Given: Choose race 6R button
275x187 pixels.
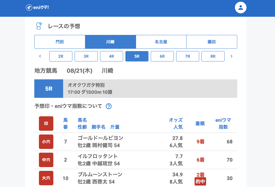Looking at the screenshot, I should click(162, 56).
